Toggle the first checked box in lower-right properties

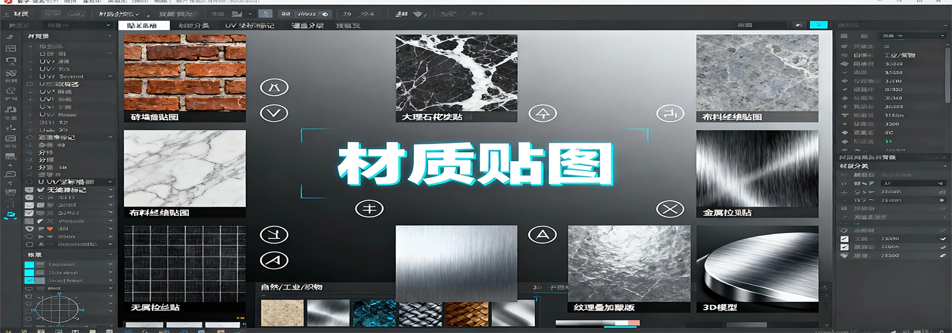[x=844, y=239]
